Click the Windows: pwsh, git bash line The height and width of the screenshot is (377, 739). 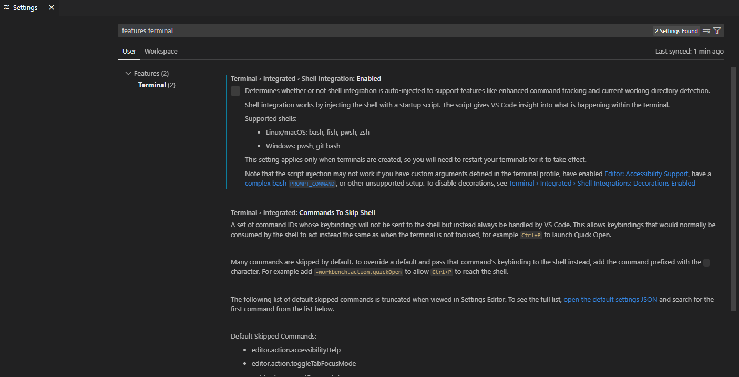tap(303, 146)
